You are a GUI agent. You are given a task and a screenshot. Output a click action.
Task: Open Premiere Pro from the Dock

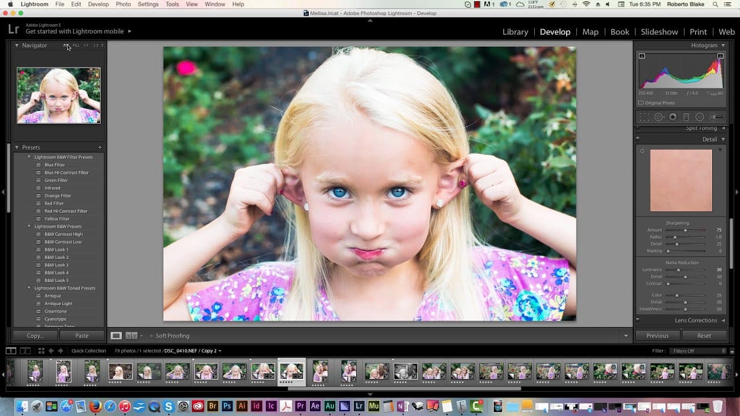pyautogui.click(x=301, y=406)
